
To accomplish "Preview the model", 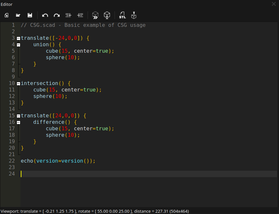I will [x=95, y=15].
